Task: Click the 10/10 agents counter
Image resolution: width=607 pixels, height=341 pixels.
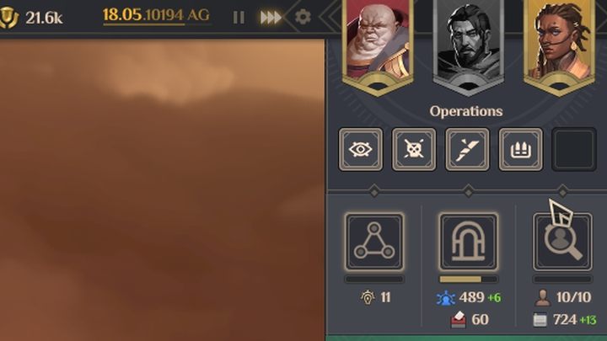Action: tap(573, 297)
